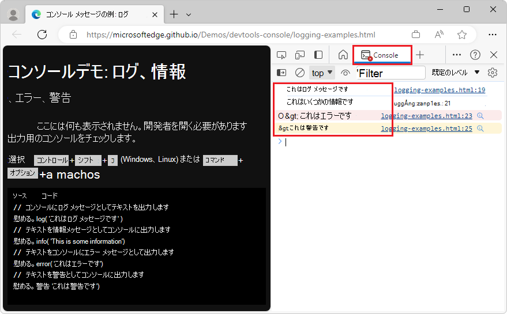Toggle device emulation icon in DevTools
Image resolution: width=507 pixels, height=314 pixels.
pyautogui.click(x=300, y=55)
